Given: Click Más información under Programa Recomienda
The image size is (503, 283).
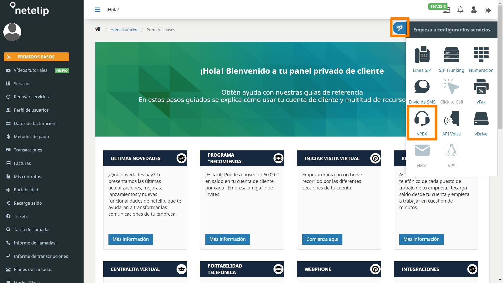Looking at the screenshot, I should tap(227, 239).
